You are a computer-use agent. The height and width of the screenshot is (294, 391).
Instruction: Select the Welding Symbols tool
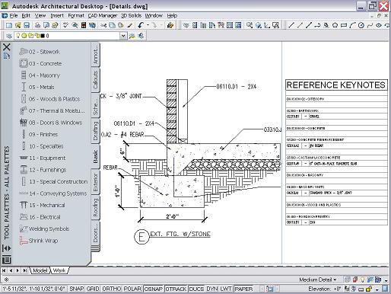point(44,228)
